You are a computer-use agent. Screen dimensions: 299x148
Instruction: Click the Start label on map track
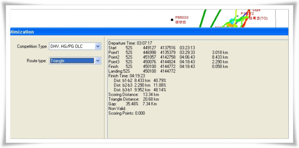pyautogui.click(x=256, y=10)
